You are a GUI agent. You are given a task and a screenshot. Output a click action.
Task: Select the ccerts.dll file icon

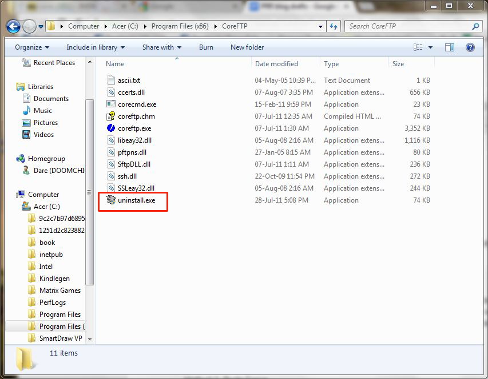(111, 92)
